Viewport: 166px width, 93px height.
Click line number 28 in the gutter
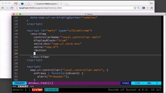tap(16, 64)
